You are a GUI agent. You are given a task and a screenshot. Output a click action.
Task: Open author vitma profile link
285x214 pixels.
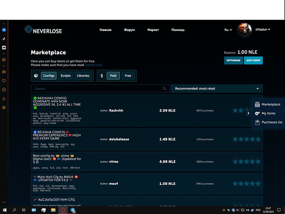pyautogui.click(x=113, y=162)
